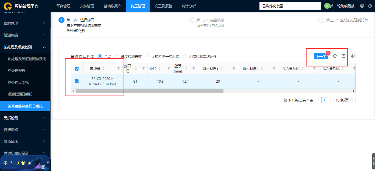The width and height of the screenshot is (375, 171).
Task: Select the 无损检测一次返修 radio option
Action: click(x=163, y=56)
